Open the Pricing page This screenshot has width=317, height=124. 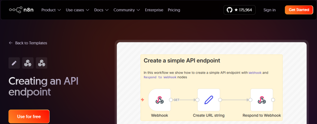(174, 10)
